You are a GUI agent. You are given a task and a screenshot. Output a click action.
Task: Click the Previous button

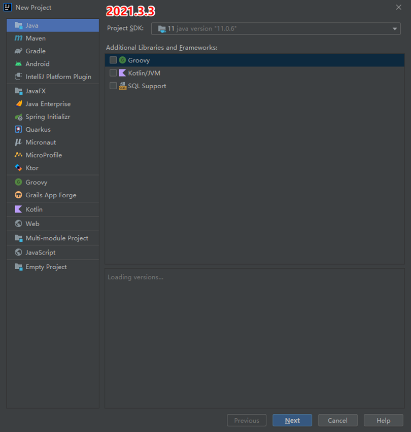[x=247, y=420]
